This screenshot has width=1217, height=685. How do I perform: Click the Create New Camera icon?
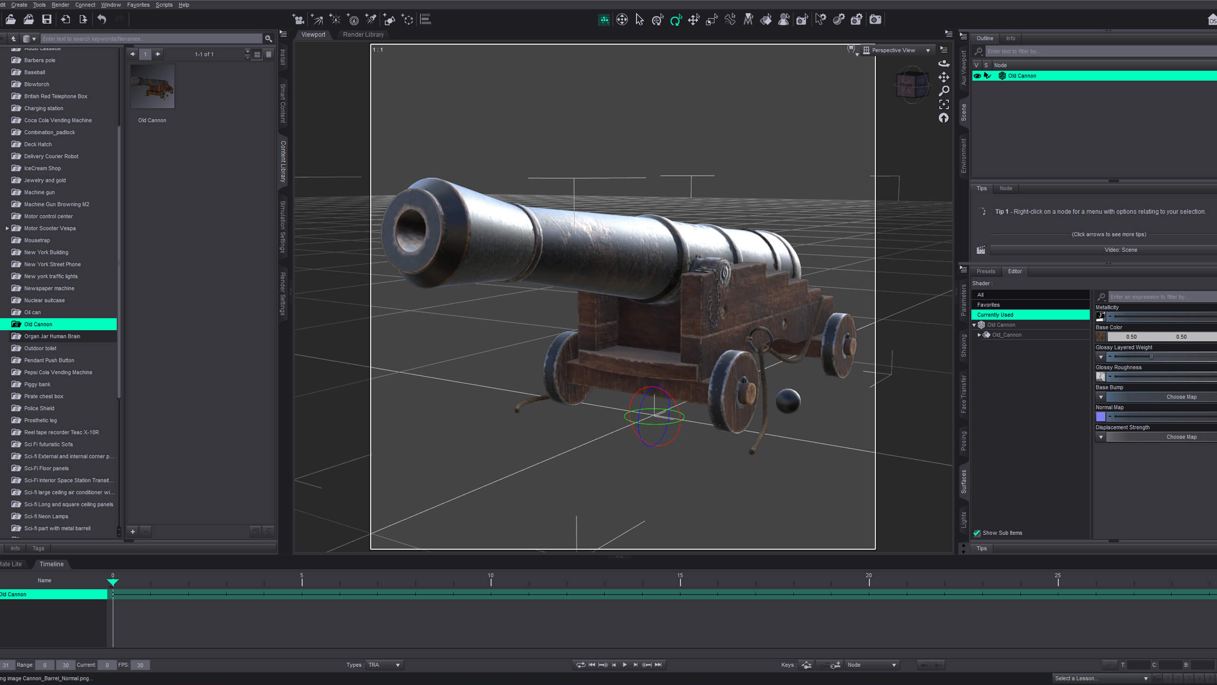299,20
